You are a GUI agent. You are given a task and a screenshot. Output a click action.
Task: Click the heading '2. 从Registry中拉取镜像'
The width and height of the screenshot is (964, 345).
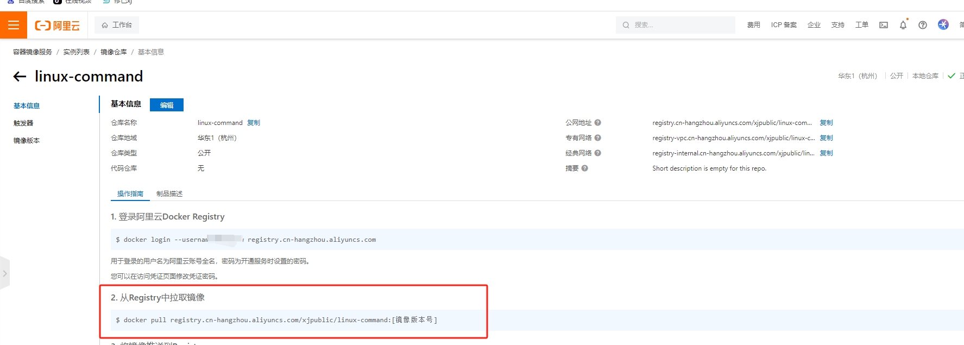coord(158,298)
